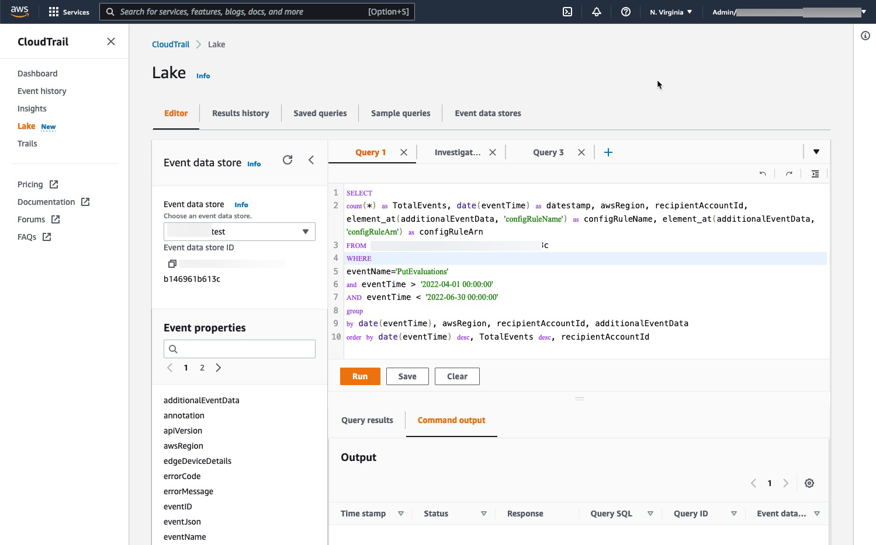This screenshot has width=876, height=545.
Task: Copy the Event data store ID
Action: coord(172,263)
